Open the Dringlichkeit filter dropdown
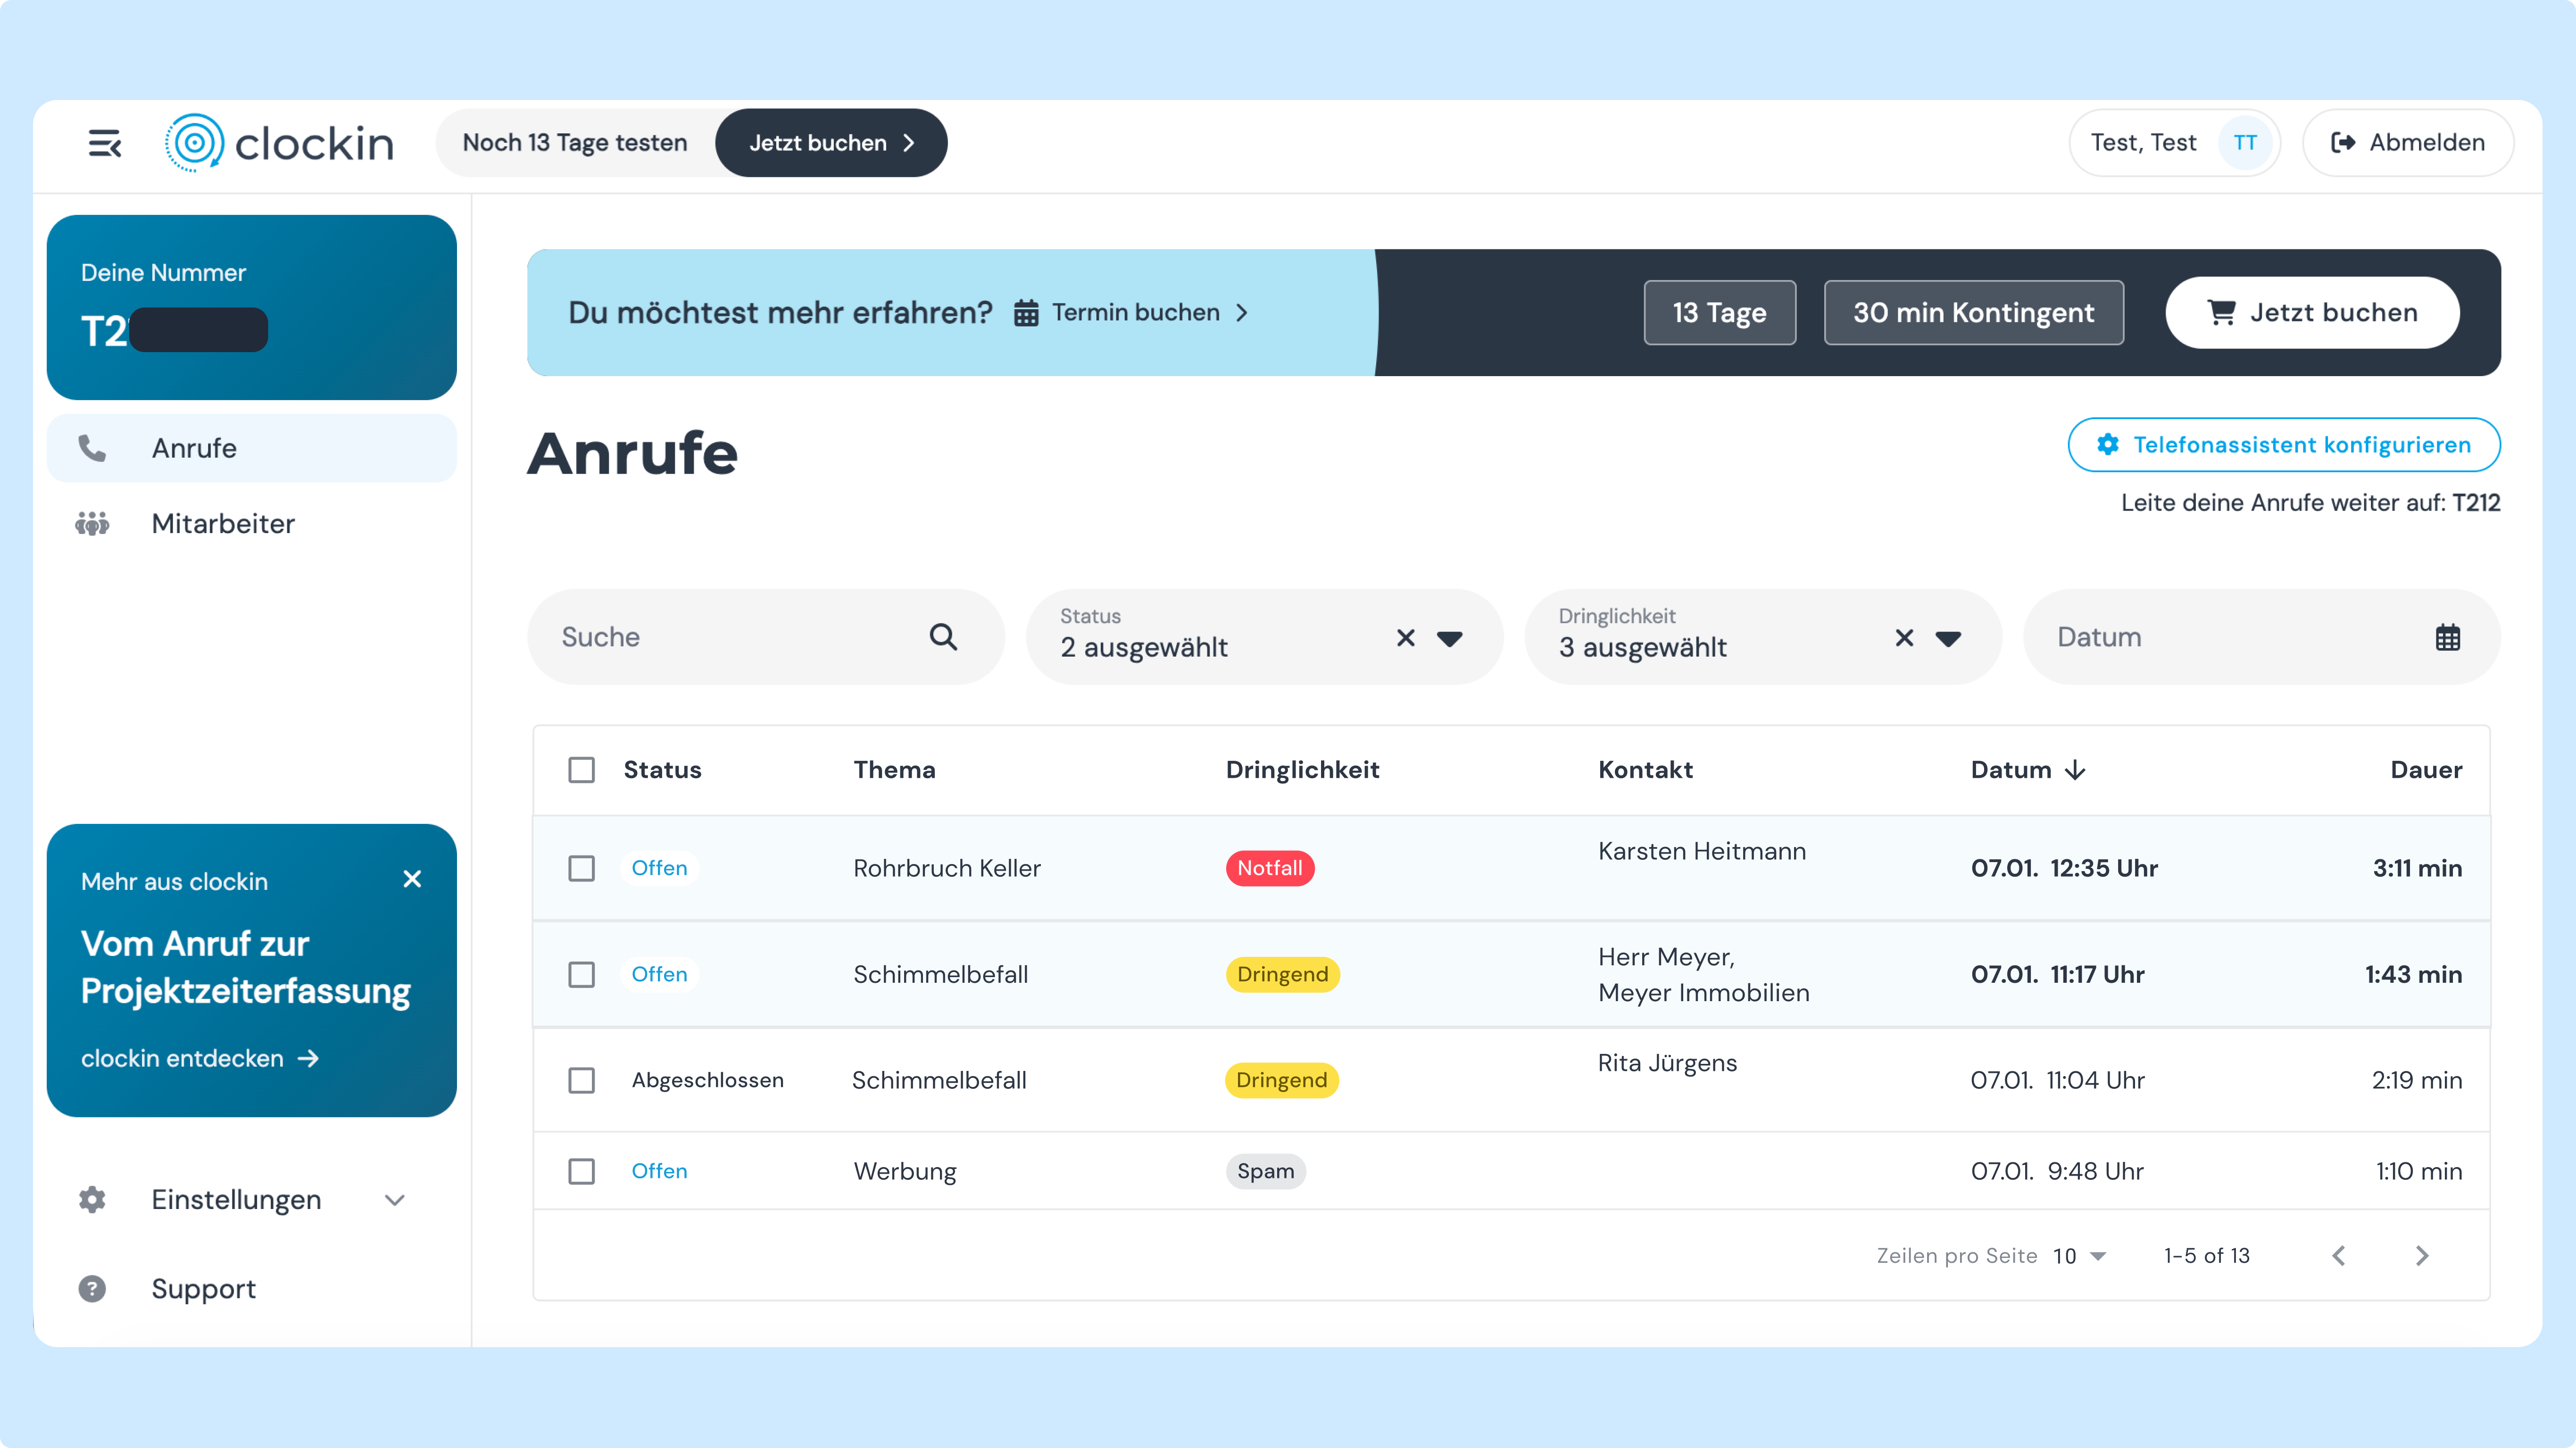The width and height of the screenshot is (2576, 1448). [1948, 639]
